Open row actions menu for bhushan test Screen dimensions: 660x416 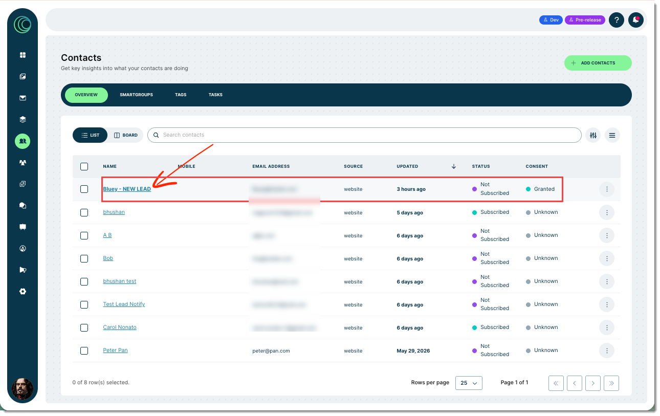click(x=607, y=281)
